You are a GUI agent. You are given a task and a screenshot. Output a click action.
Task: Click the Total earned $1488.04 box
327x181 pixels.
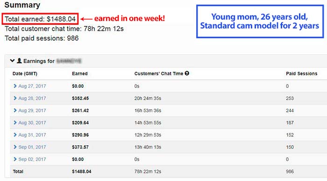click(40, 19)
